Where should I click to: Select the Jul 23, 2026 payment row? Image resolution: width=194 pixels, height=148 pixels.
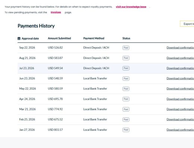(x=106, y=68)
